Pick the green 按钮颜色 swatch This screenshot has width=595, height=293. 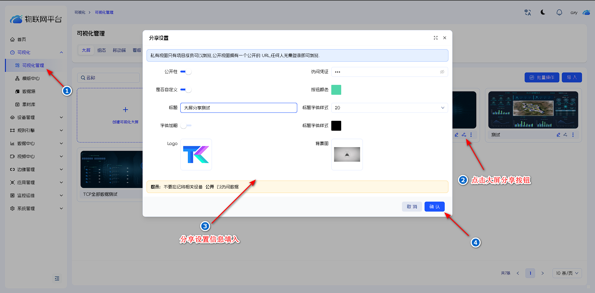pos(336,90)
